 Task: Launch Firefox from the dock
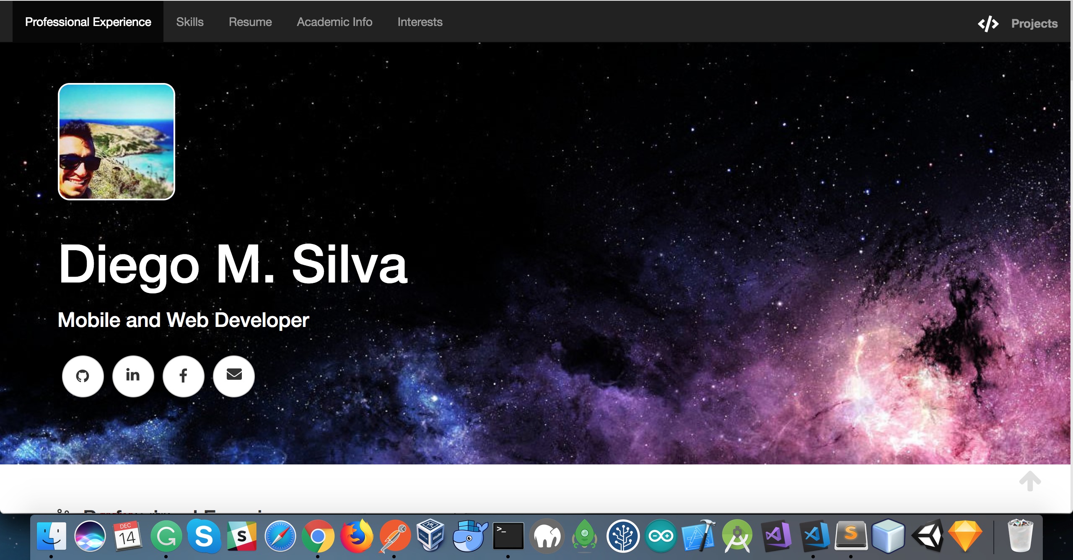[x=356, y=536]
